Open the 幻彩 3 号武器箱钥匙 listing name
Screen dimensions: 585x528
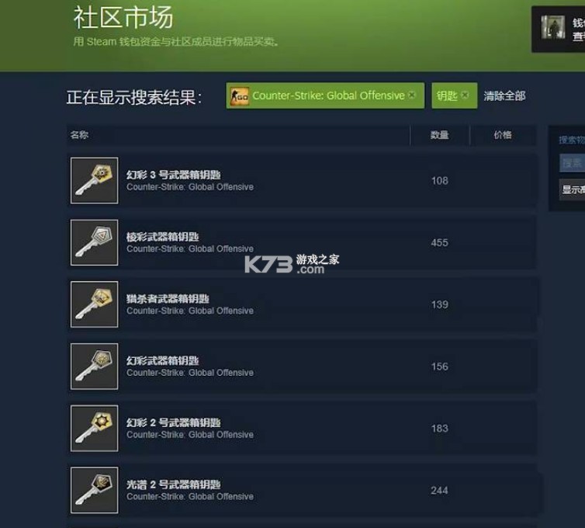click(x=173, y=175)
